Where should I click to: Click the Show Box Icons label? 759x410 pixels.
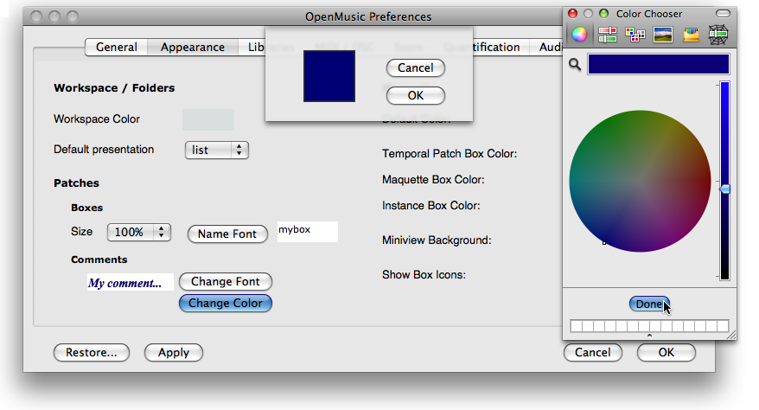click(424, 275)
